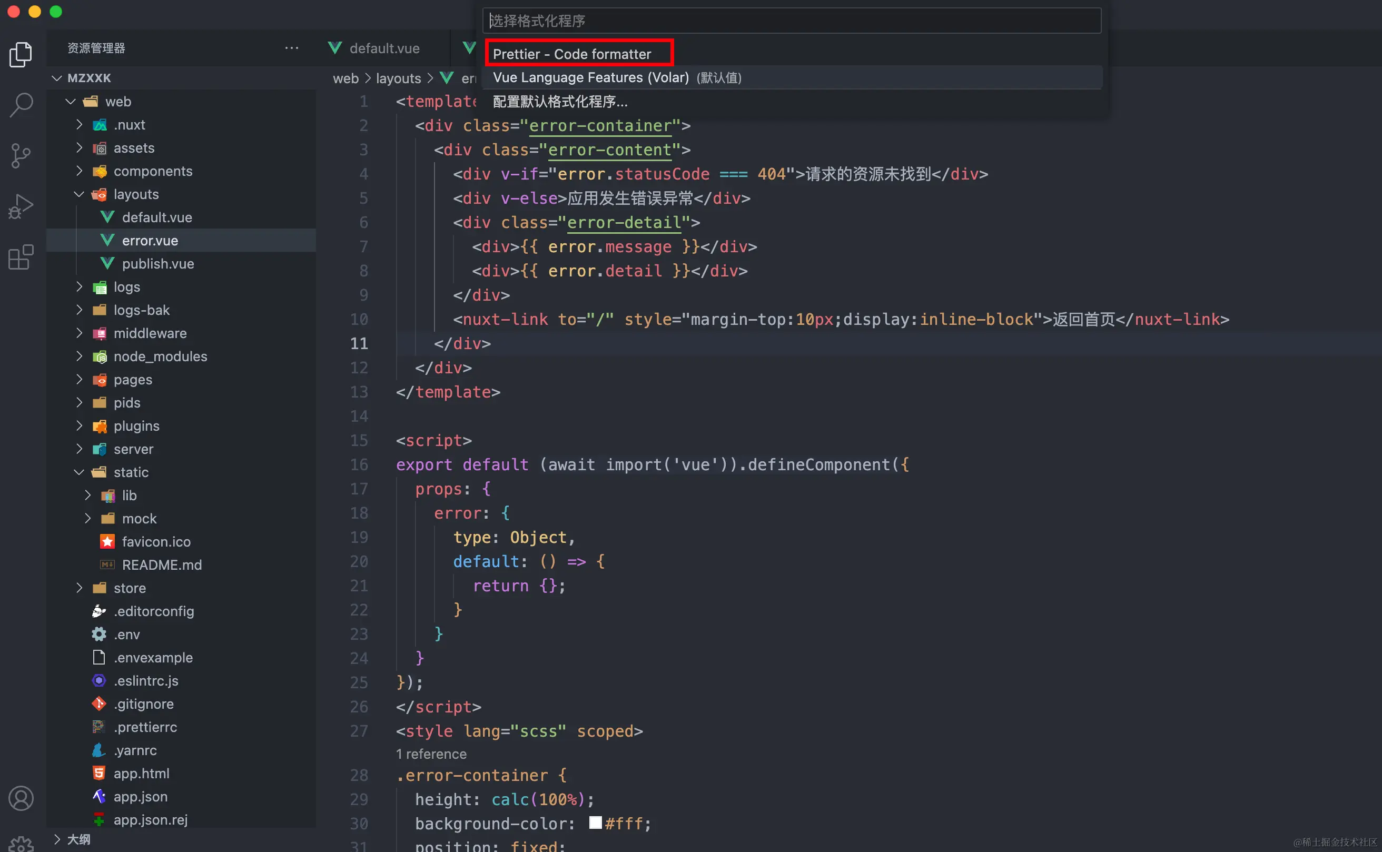This screenshot has height=852, width=1382.
Task: Click the .nuxt folder icon
Action: (99, 124)
